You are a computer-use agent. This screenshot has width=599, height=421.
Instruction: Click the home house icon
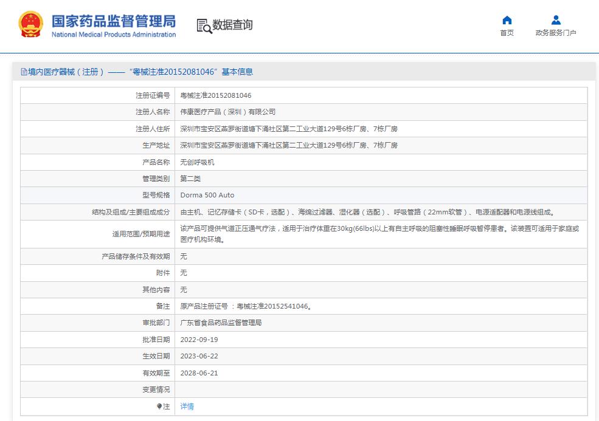(507, 20)
